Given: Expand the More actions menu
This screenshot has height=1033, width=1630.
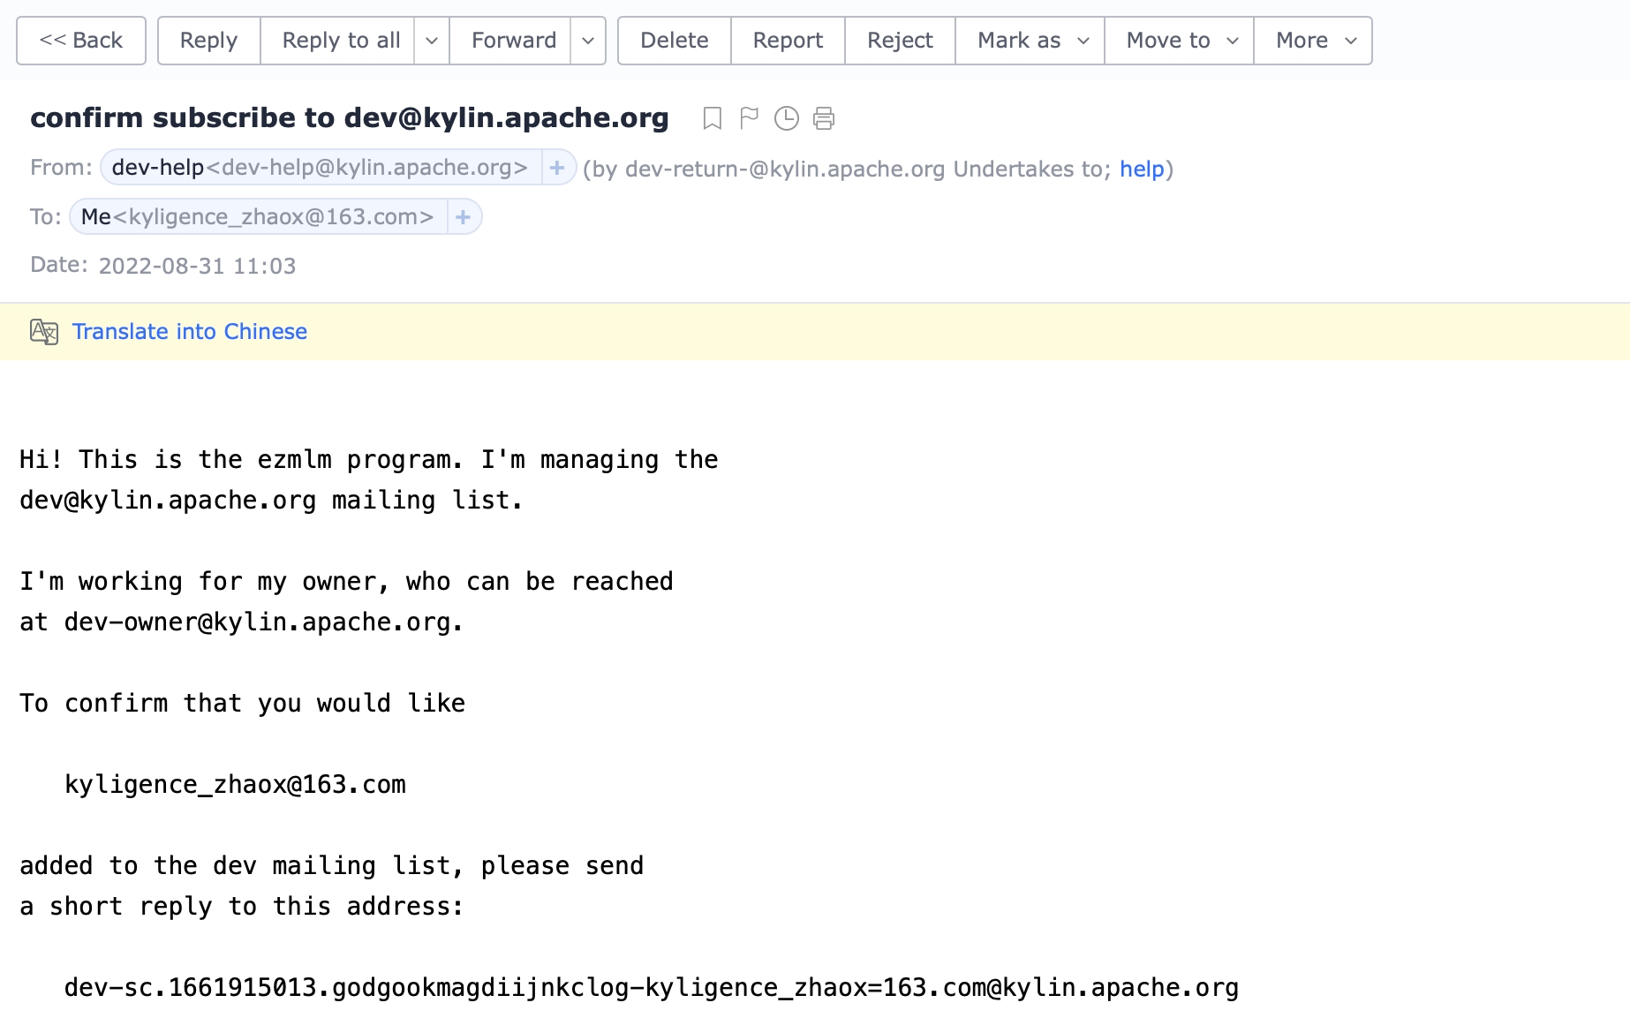Looking at the screenshot, I should (x=1313, y=41).
